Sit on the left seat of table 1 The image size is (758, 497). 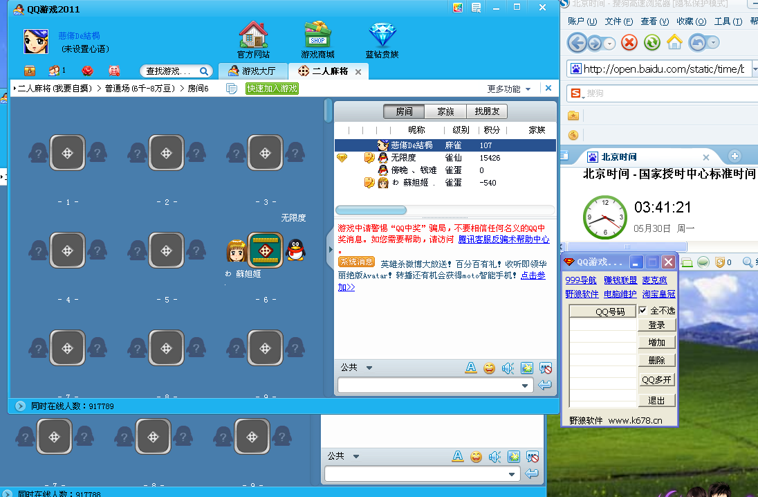pos(38,152)
